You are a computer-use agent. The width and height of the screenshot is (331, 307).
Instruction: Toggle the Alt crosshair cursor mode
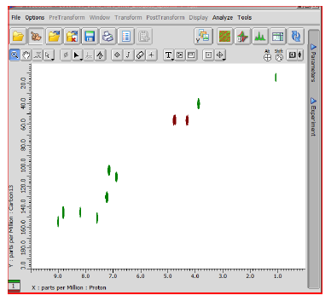tap(267, 55)
